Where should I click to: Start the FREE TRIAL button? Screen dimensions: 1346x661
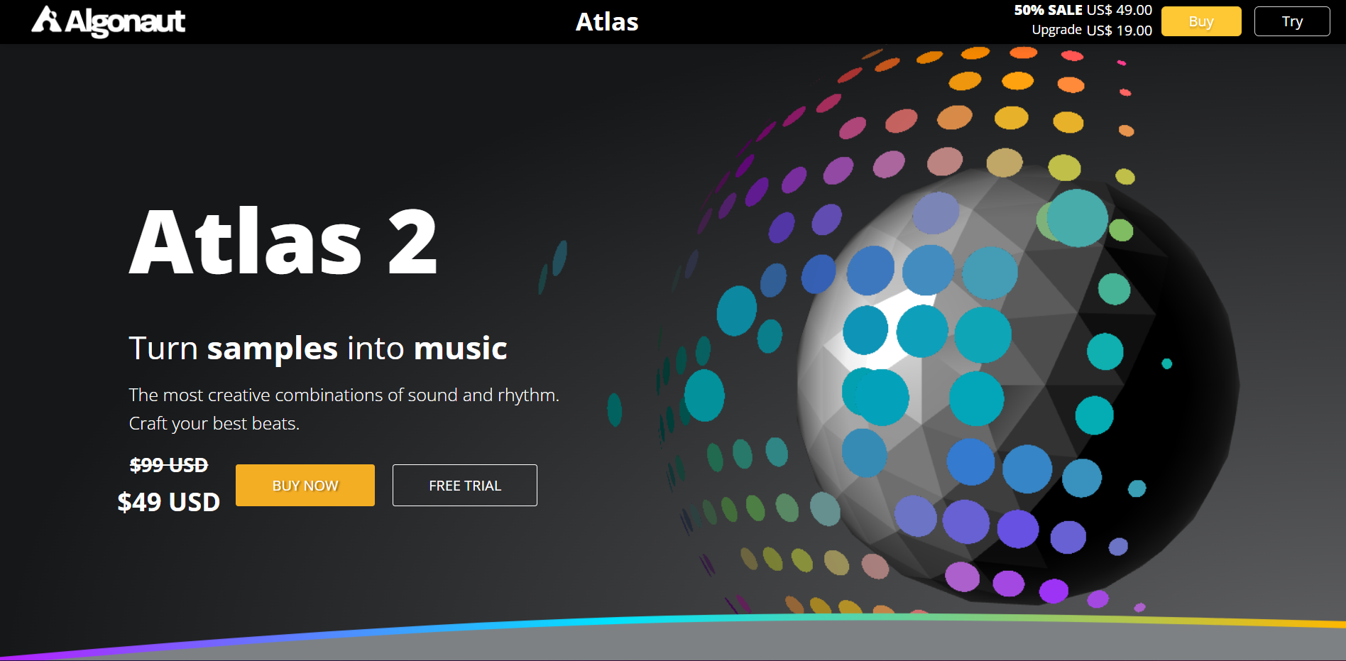(x=465, y=486)
